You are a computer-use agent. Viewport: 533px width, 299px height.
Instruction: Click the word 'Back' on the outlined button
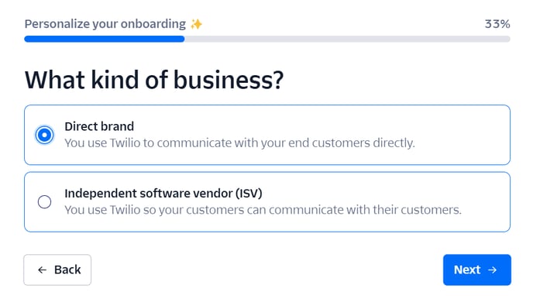point(67,270)
